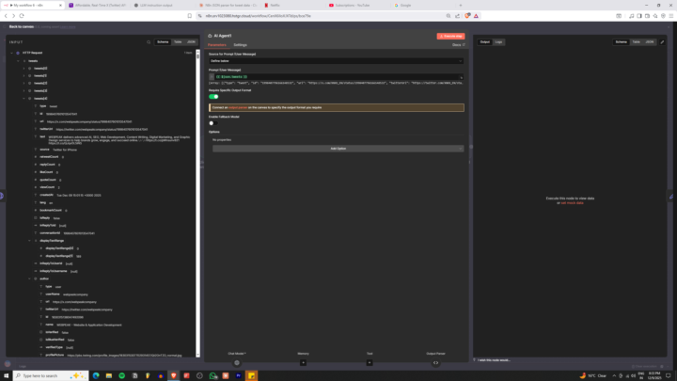This screenshot has width=677, height=381.
Task: Click the Prompt expression input field
Action: (337, 77)
